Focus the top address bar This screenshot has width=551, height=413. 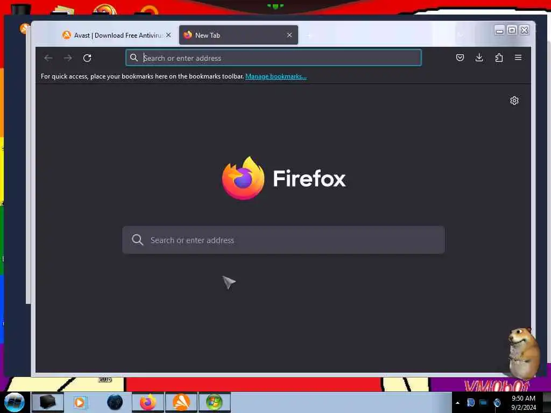273,58
